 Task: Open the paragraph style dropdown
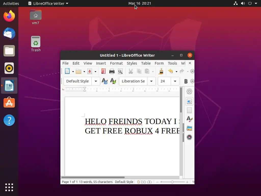pos(96,81)
